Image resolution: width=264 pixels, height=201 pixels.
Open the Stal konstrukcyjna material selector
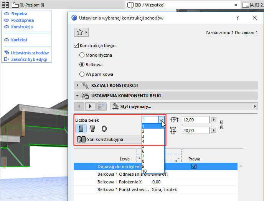coord(109,139)
